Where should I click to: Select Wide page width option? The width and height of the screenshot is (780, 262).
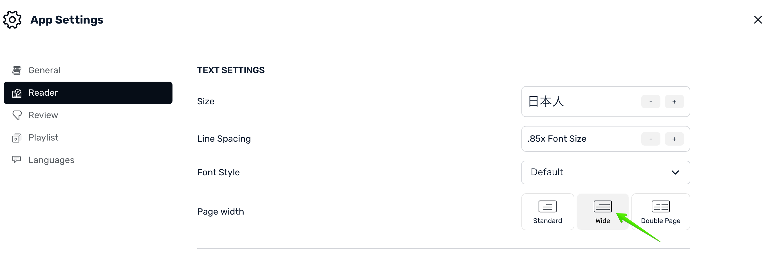[x=602, y=212]
